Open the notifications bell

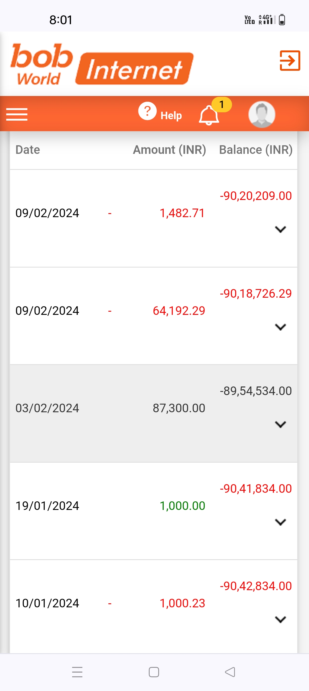tap(209, 115)
